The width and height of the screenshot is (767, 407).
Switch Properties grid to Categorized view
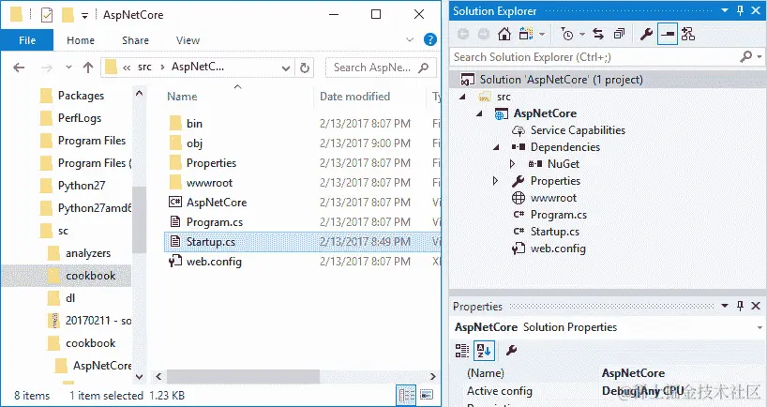(x=461, y=350)
